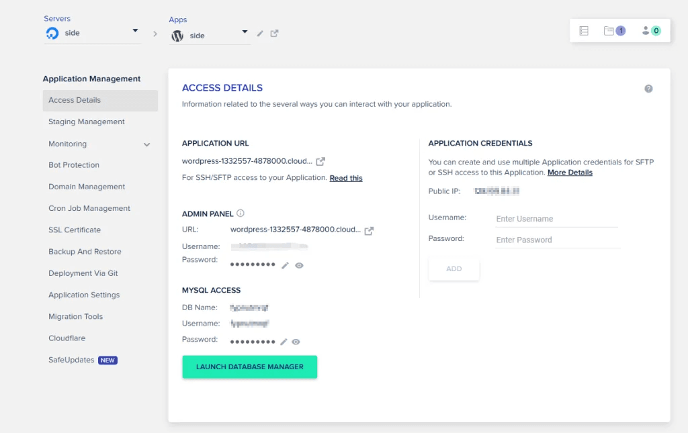Click the blurred Public IP value
This screenshot has height=433, width=688.
(497, 191)
